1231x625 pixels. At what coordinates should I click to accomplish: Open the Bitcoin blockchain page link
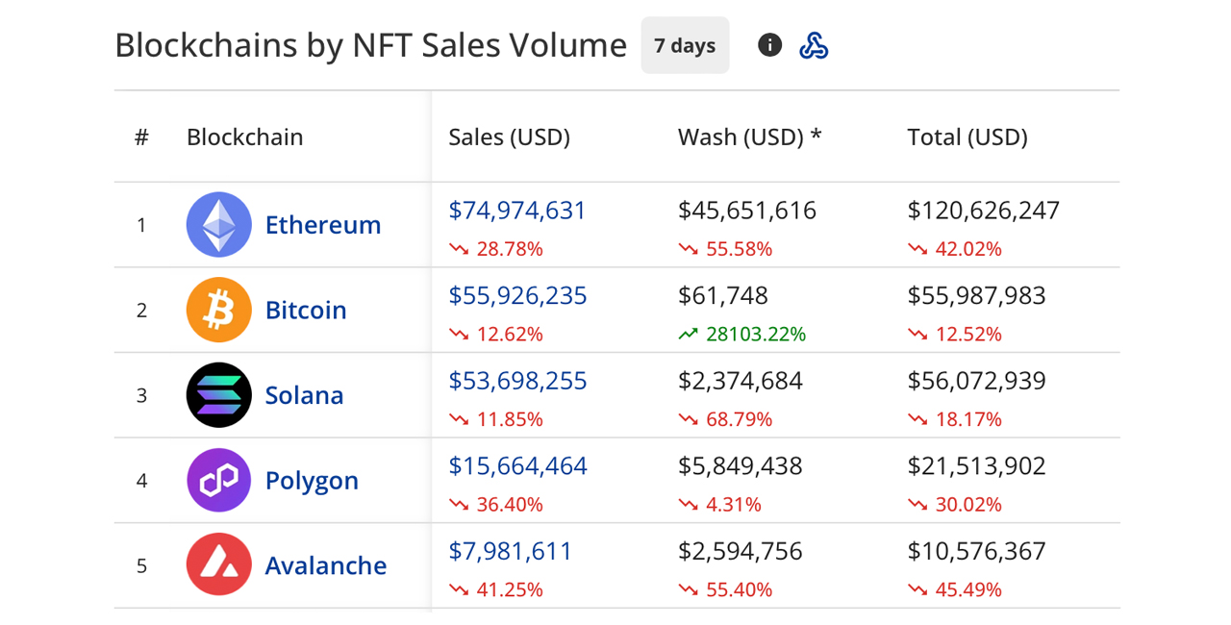[x=305, y=310]
